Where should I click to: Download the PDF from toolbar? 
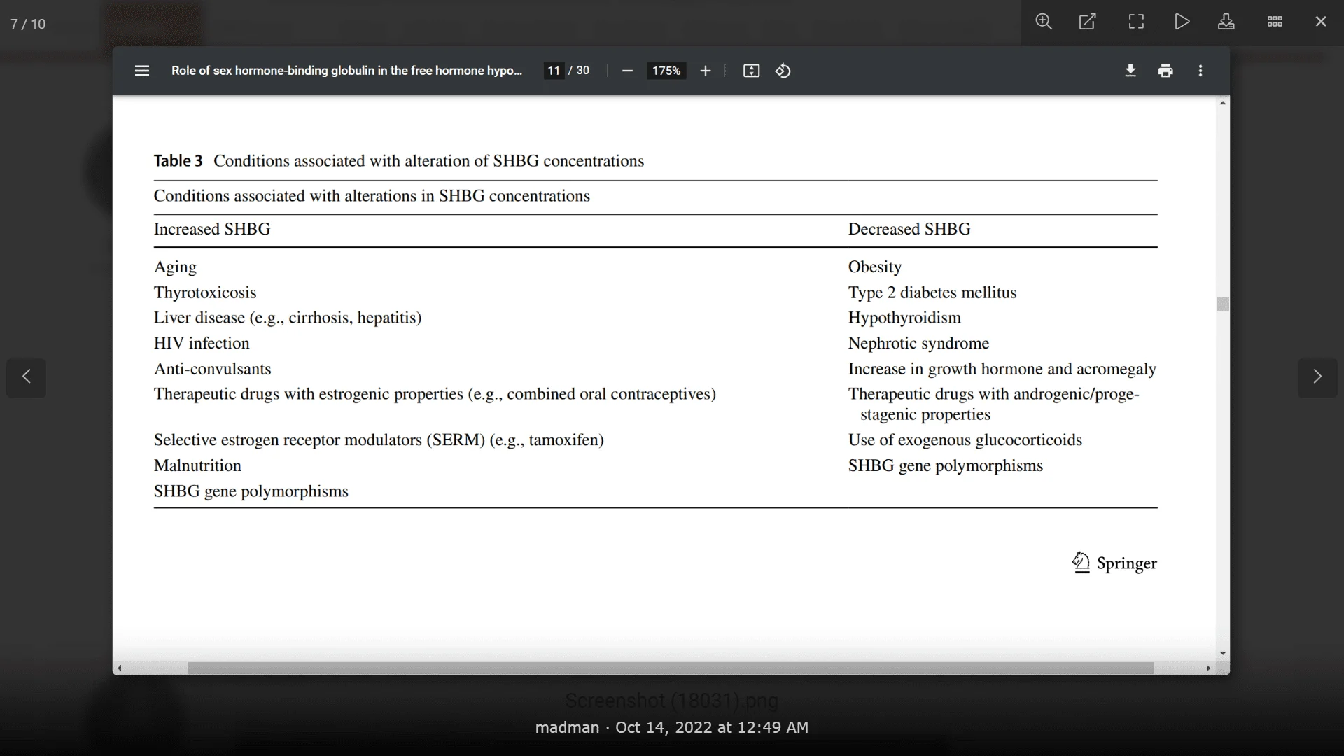pos(1130,71)
